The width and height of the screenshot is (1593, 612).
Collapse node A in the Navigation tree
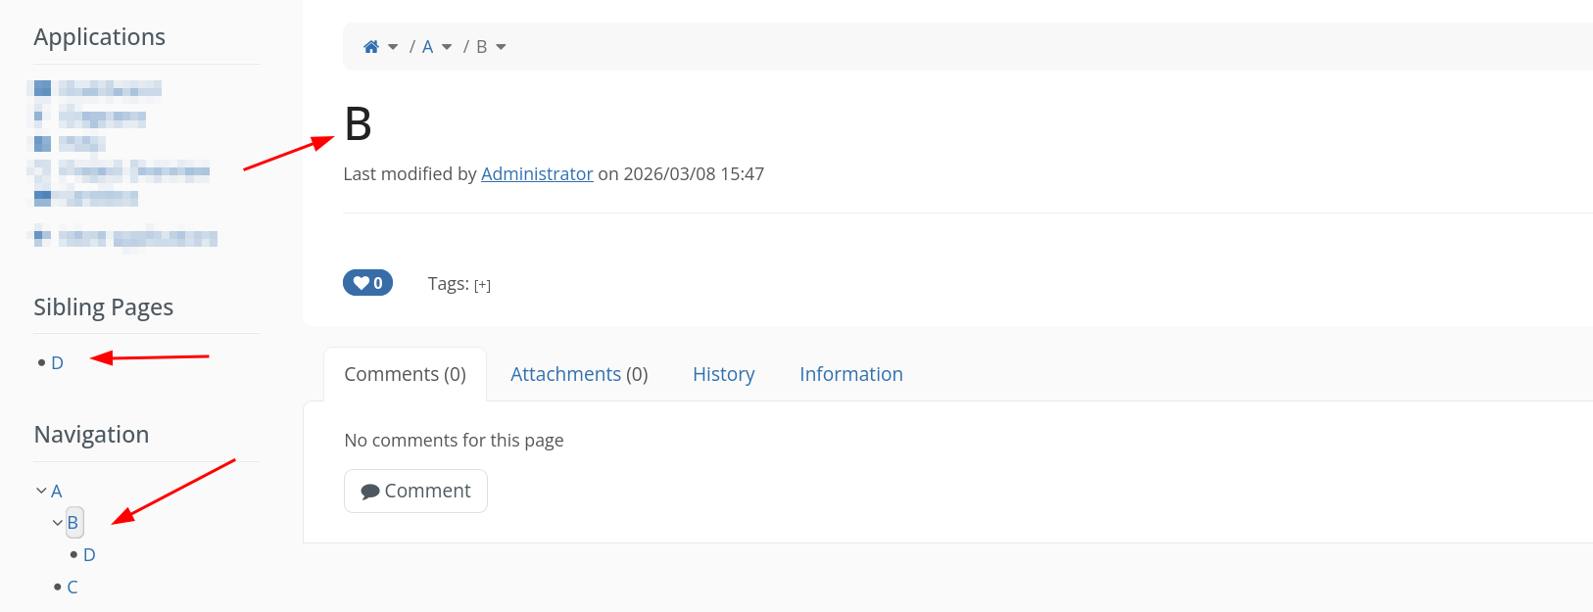(41, 491)
